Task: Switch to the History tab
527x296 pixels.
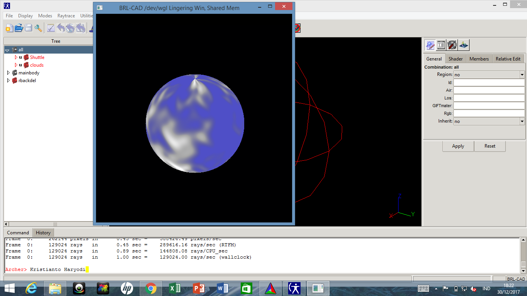Action: (43, 232)
